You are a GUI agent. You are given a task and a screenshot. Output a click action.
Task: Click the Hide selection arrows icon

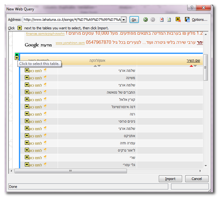click(x=178, y=20)
